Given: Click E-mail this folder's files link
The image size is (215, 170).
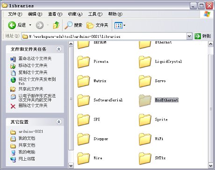Looking at the screenshot, I should (37, 98).
